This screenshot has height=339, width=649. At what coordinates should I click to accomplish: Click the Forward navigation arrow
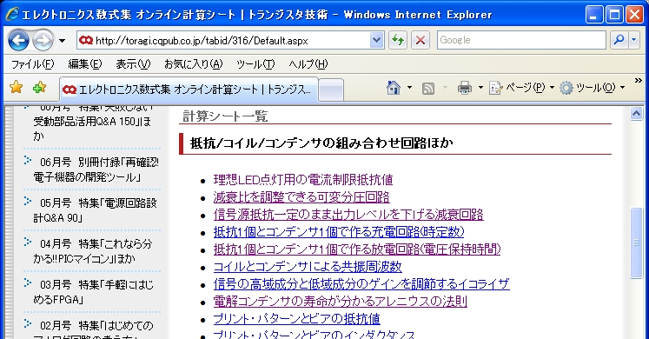tap(43, 41)
